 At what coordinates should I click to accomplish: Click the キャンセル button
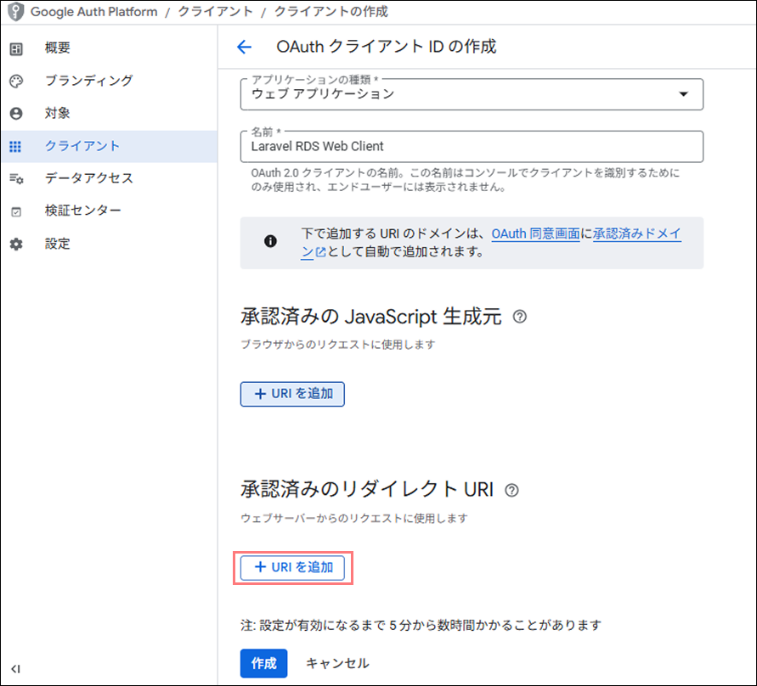pos(337,663)
